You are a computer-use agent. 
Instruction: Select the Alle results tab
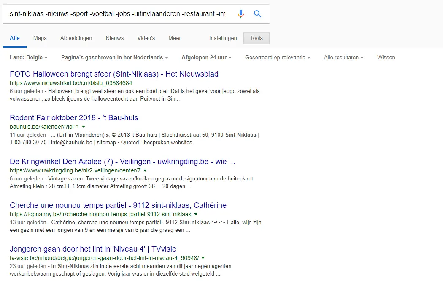coord(15,38)
